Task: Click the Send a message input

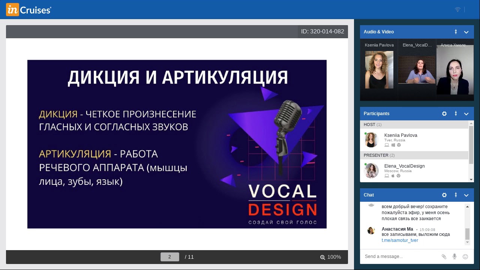Action: (x=400, y=256)
